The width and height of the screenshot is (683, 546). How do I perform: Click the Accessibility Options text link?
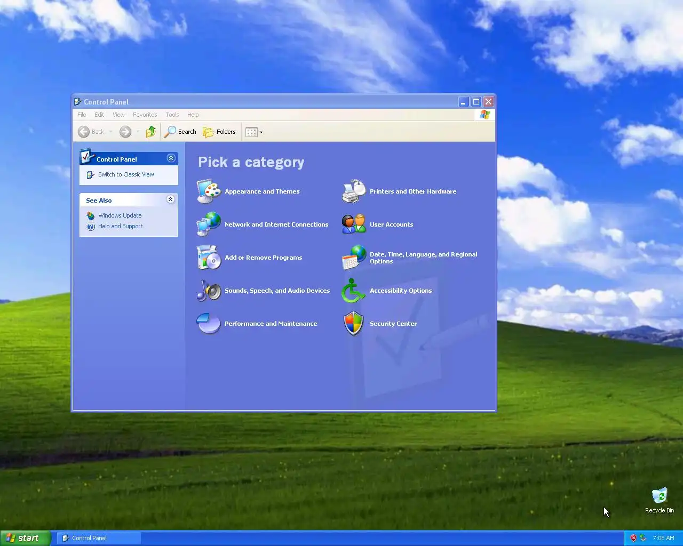401,291
